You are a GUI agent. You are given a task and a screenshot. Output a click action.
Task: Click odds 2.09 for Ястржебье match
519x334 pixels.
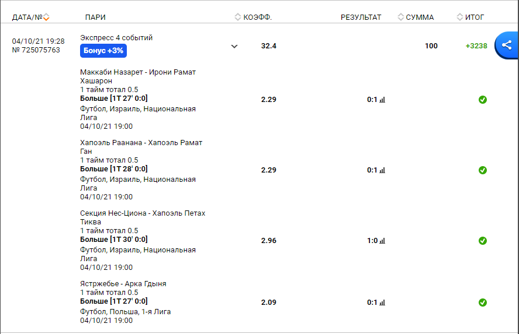click(268, 303)
